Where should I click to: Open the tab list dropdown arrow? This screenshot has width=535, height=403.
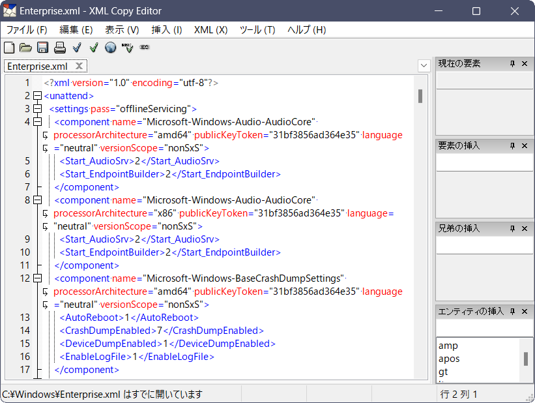point(424,66)
